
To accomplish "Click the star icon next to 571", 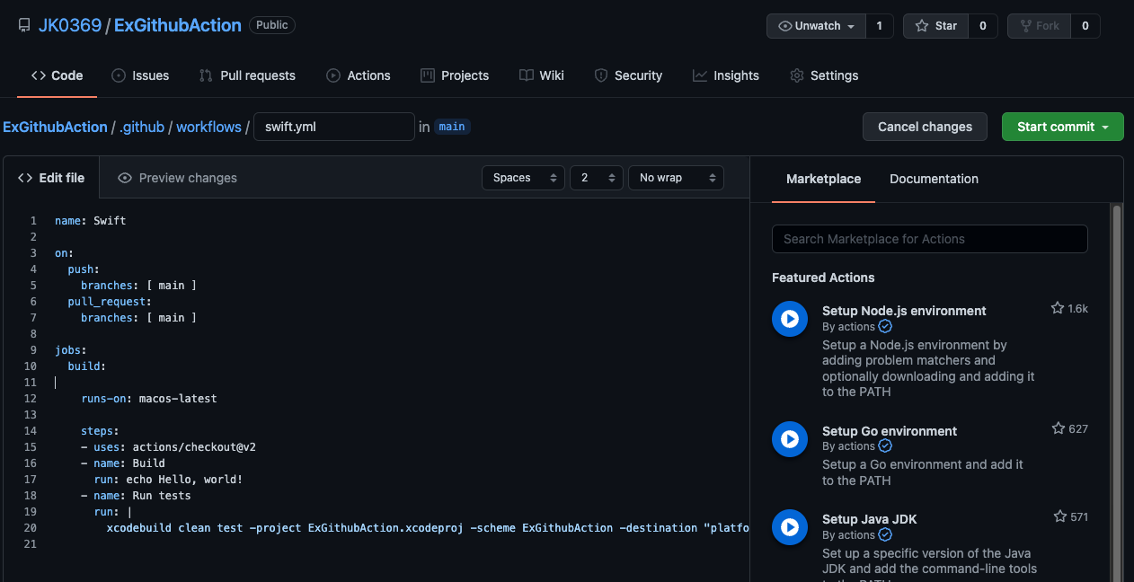I will (x=1060, y=516).
